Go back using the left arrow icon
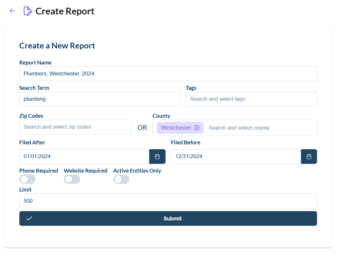Screen dimensions: 337x256 point(13,11)
